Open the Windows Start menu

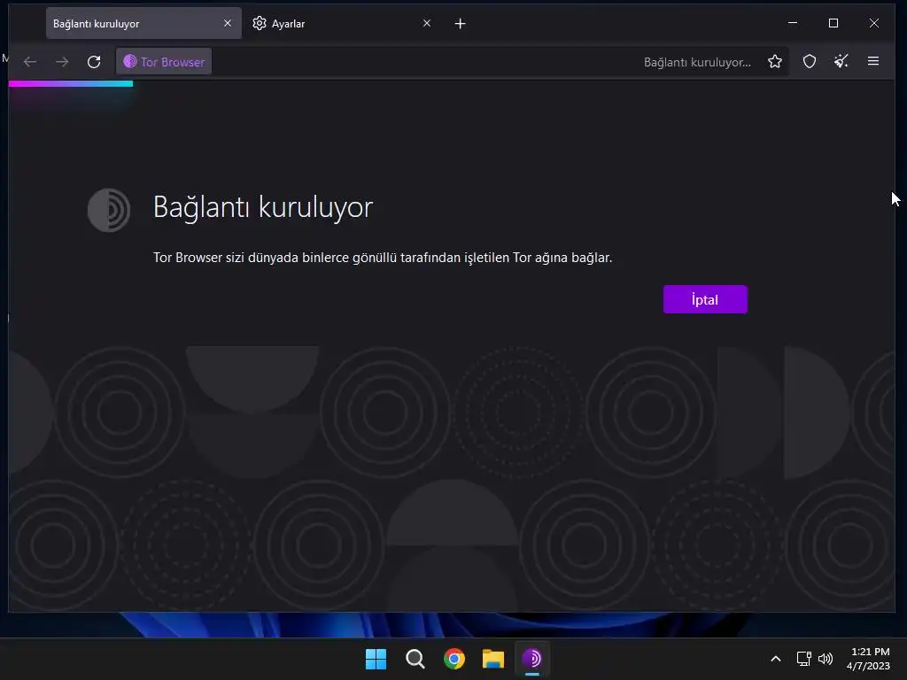(x=376, y=659)
